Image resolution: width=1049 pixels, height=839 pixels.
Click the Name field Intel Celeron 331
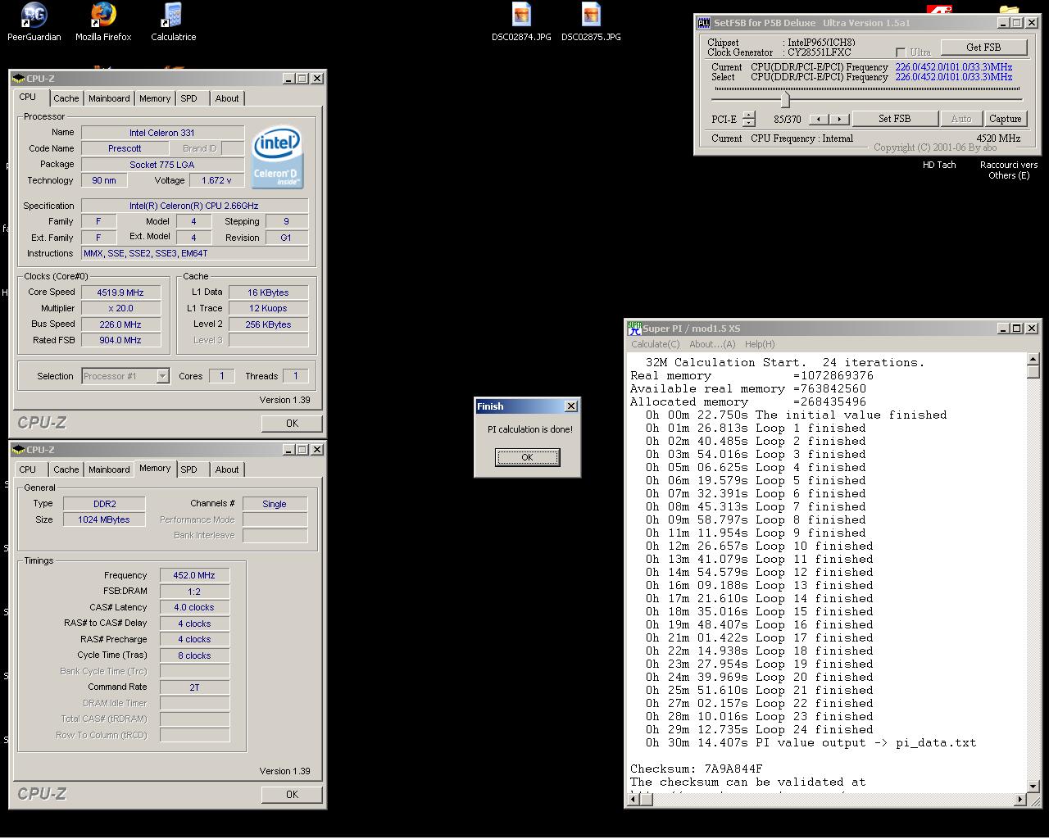(x=162, y=133)
